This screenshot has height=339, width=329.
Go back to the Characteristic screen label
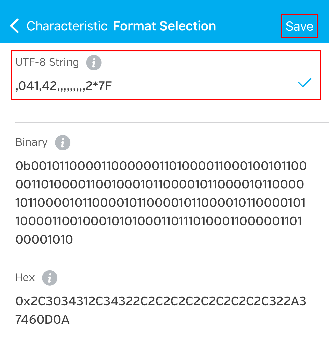click(67, 26)
